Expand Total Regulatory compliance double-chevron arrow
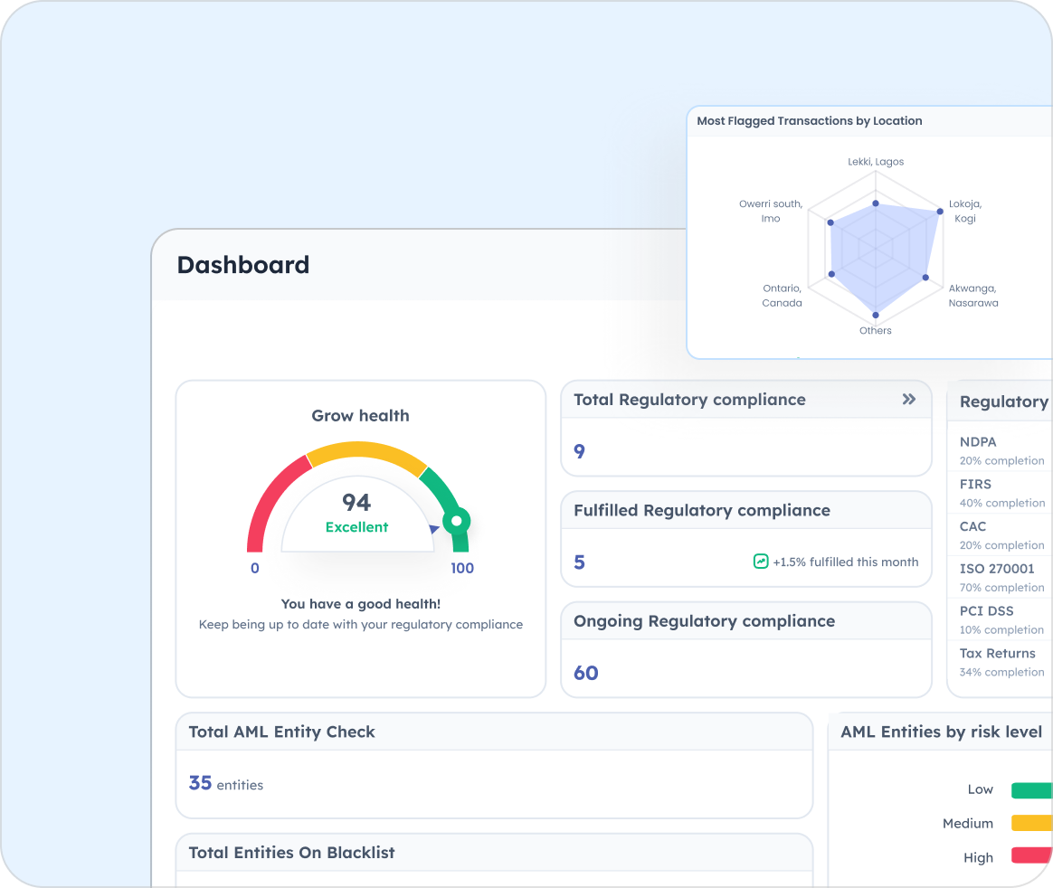This screenshot has height=888, width=1053. pos(908,399)
